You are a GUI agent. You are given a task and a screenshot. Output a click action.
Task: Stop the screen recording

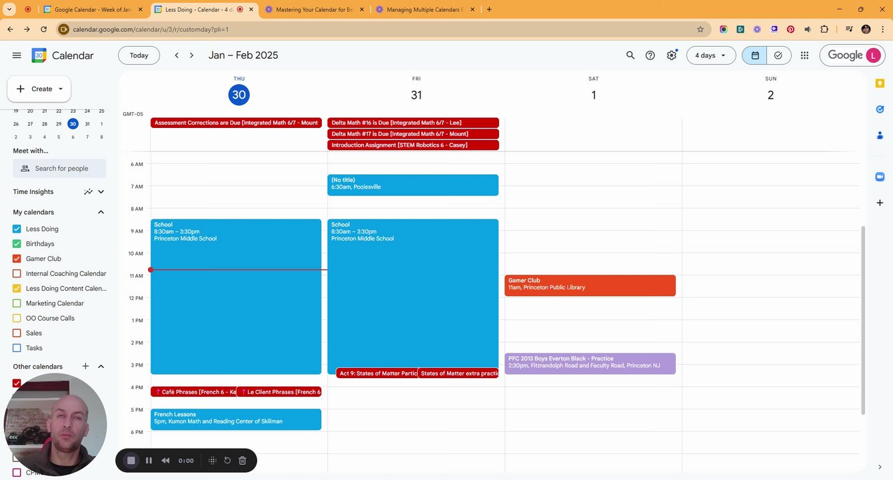pyautogui.click(x=131, y=461)
